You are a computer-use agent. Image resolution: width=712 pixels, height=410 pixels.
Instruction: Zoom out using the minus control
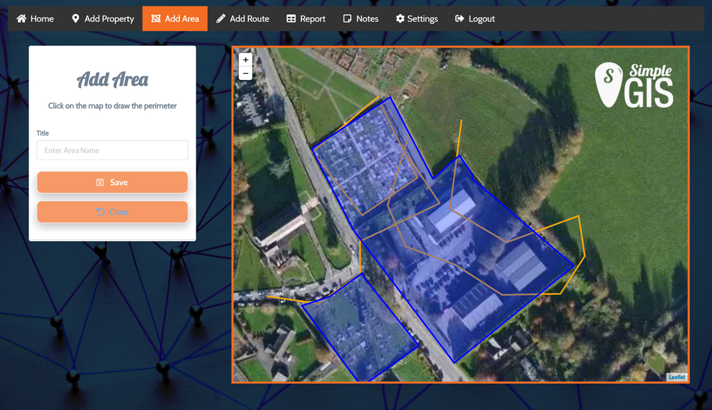[245, 72]
